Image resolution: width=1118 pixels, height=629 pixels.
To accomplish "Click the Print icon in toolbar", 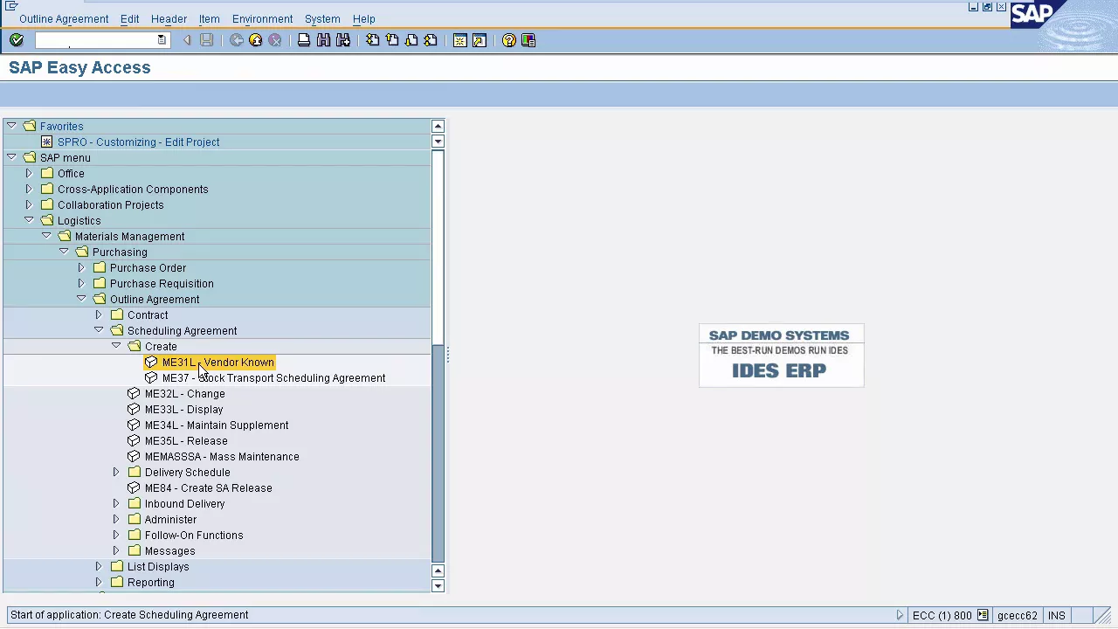I will pos(304,40).
